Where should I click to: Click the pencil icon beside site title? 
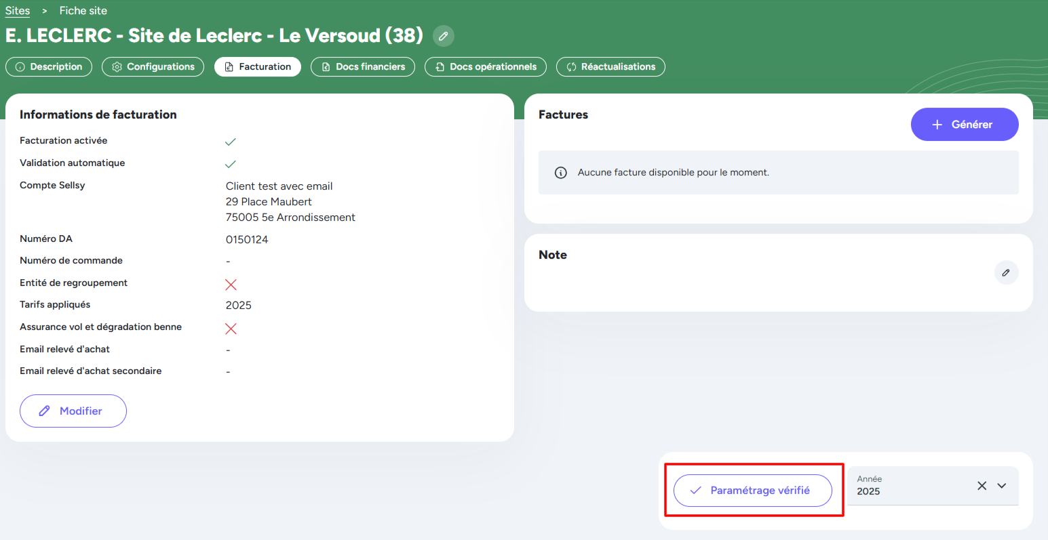click(443, 36)
